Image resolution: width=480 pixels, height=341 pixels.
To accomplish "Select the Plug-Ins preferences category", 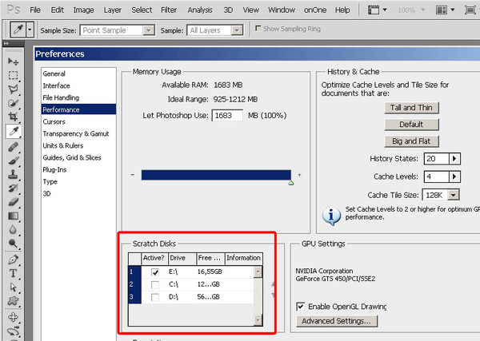I will pos(78,169).
